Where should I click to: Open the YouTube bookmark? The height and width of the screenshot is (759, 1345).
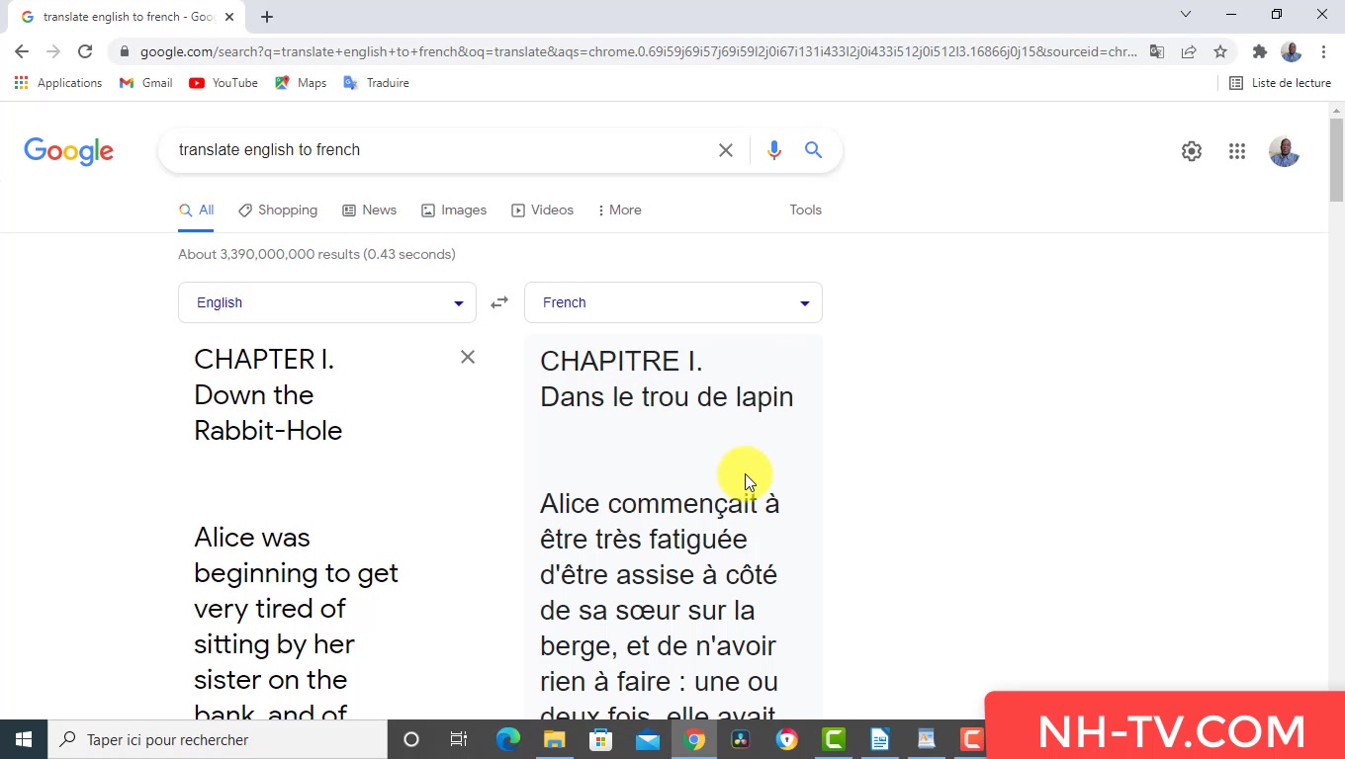[224, 83]
